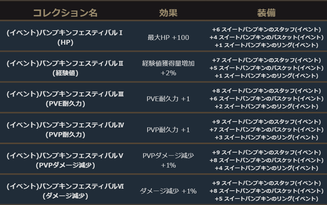Screen dimensions: 327x205
Task: Click the PVE耐久力 +1 effect text
Action: pyautogui.click(x=168, y=99)
